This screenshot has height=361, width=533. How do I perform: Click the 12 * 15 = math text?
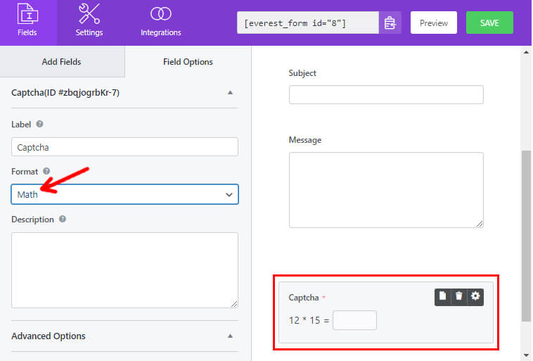coord(309,320)
